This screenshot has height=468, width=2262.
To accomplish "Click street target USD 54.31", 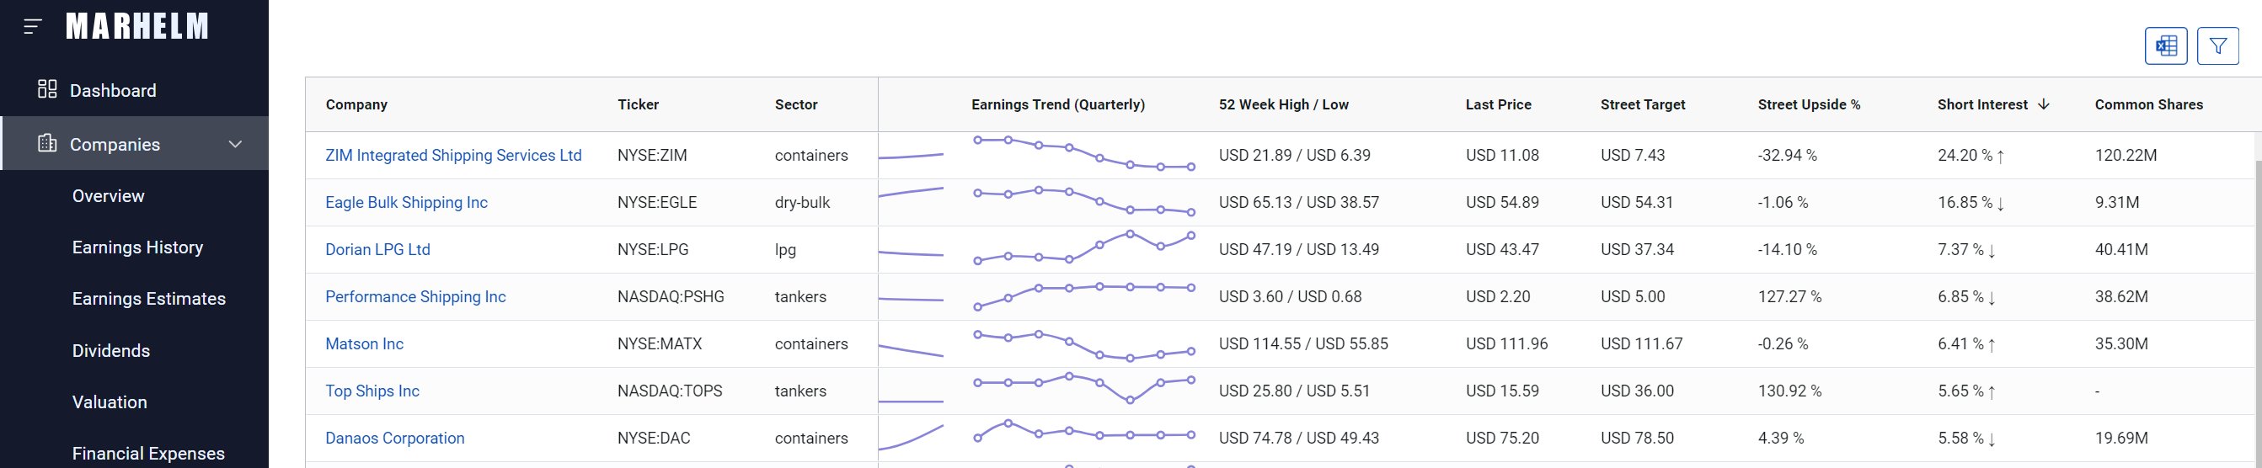I will point(1637,203).
